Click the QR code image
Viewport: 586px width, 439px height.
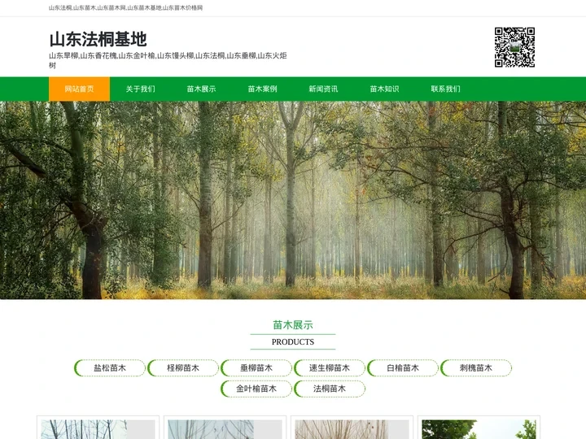[514, 47]
